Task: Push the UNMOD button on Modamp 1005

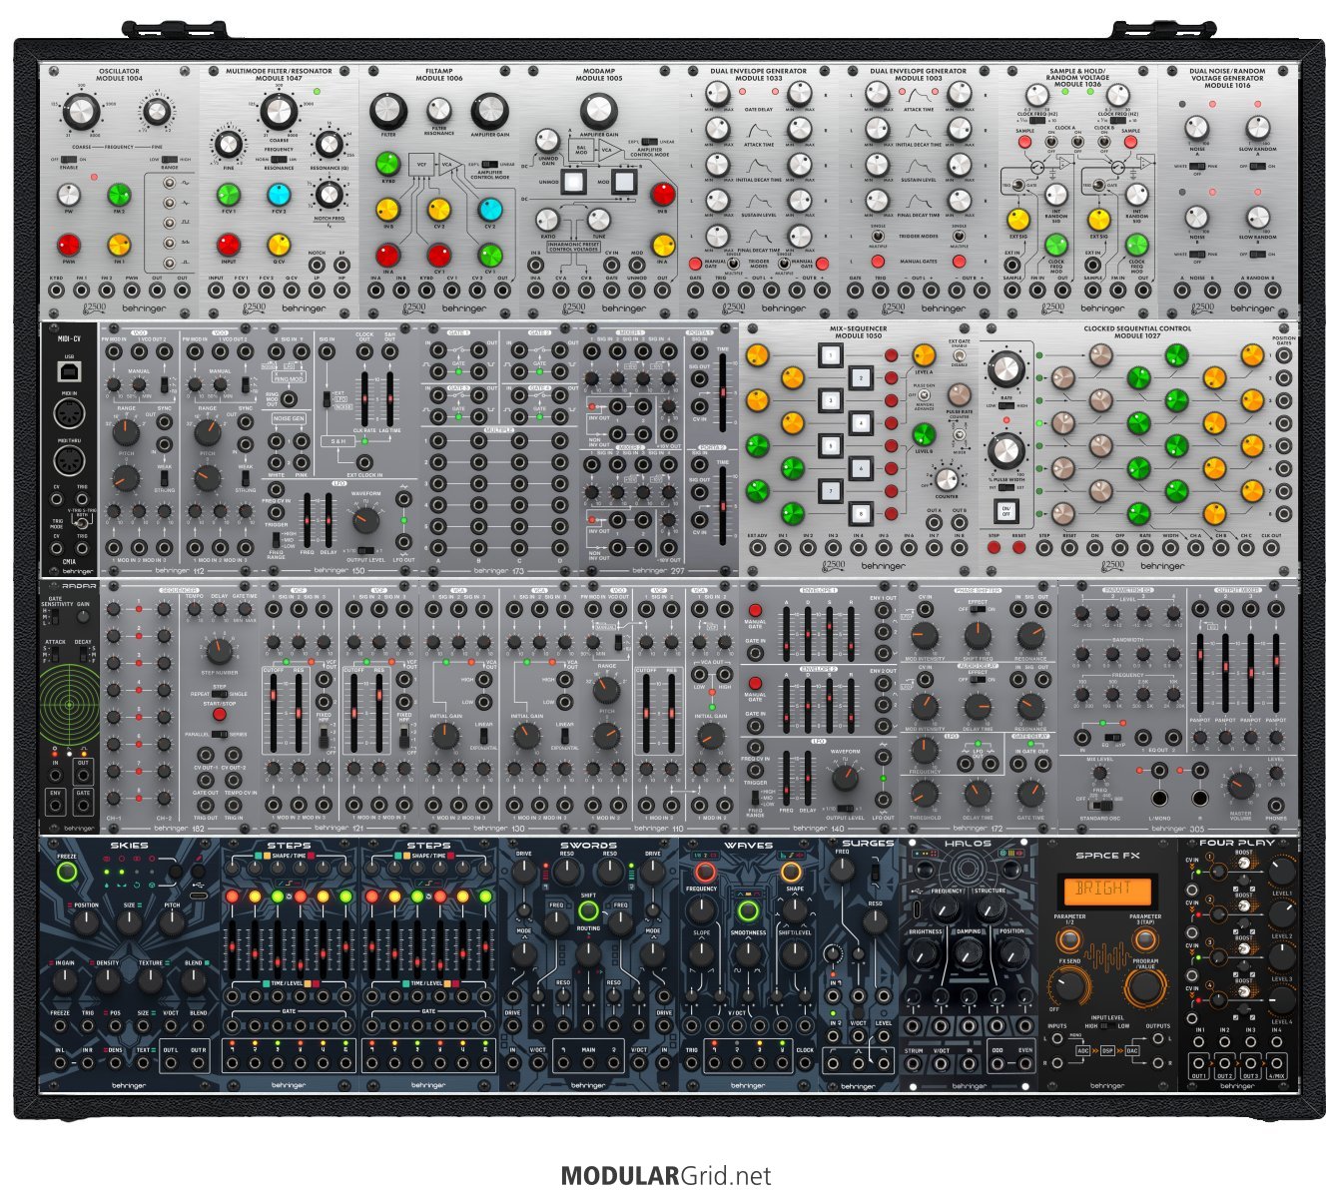Action: 573,183
